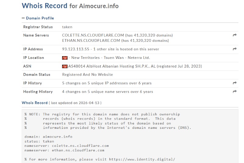244x163 pixels.
Task: Click the identity.digital URL in the record
Action: click(x=142, y=159)
